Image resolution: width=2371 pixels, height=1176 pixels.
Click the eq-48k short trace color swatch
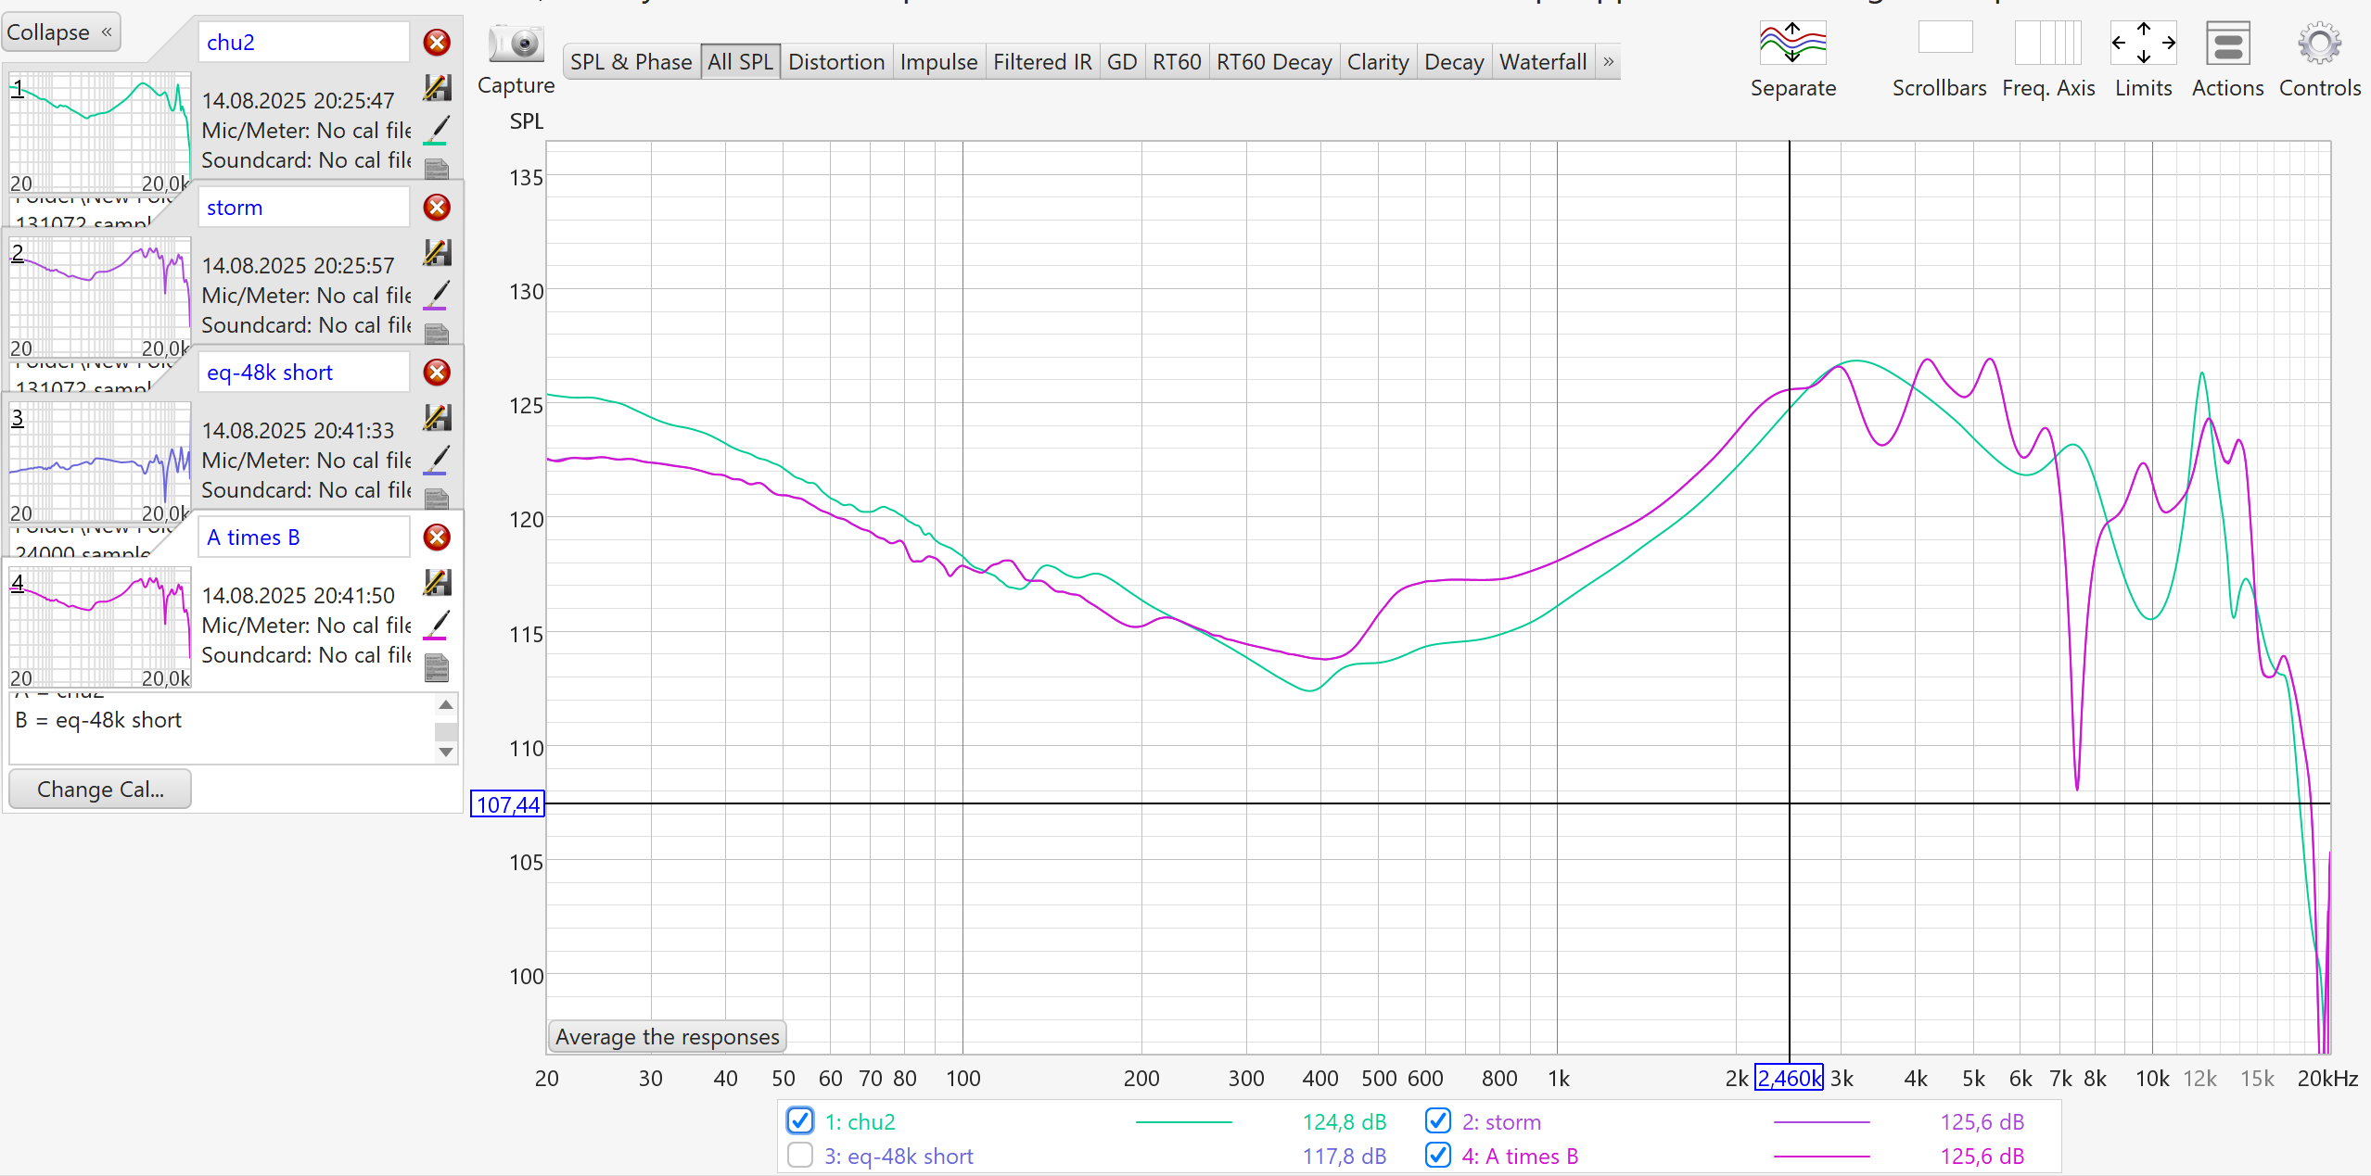(x=437, y=461)
